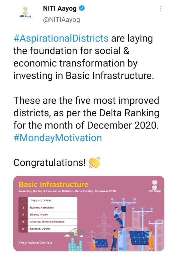Image resolution: width=172 pixels, height=257 pixels.
Task: Open the tweet options three-dot menu
Action: coord(161,9)
